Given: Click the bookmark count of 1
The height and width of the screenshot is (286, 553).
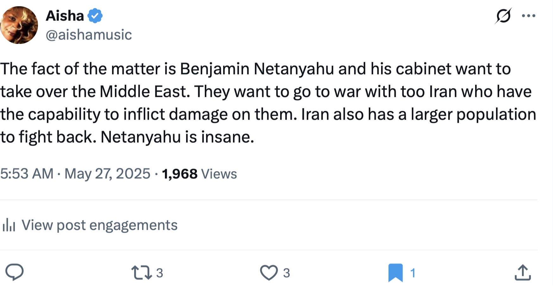Looking at the screenshot, I should (x=412, y=273).
